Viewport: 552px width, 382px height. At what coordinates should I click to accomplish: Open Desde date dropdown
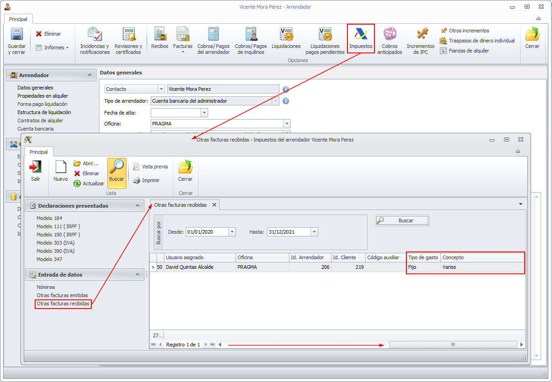point(232,232)
